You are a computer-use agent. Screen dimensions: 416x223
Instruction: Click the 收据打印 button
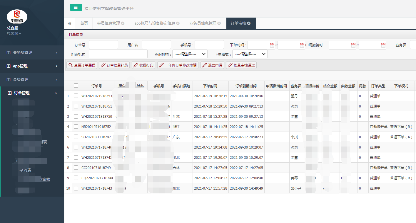(143, 65)
